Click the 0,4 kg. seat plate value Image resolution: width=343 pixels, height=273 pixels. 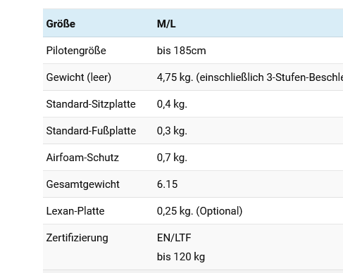point(172,104)
